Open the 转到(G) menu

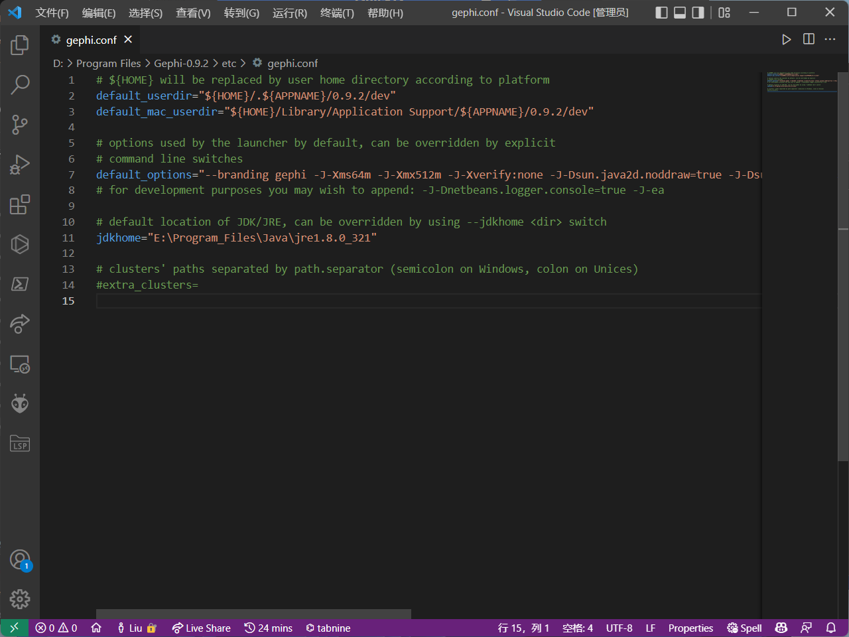pyautogui.click(x=241, y=13)
